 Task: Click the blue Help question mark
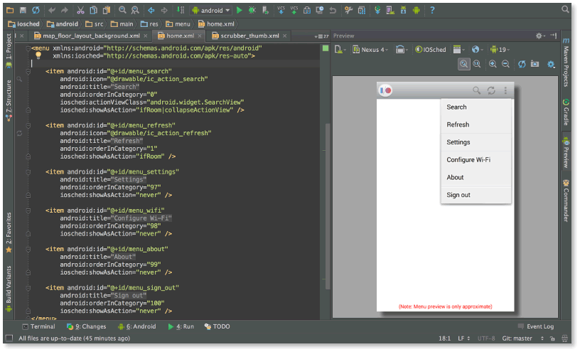click(432, 11)
